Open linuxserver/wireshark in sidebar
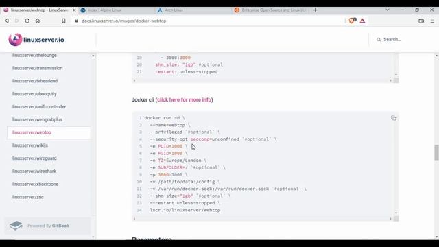Image resolution: width=439 pixels, height=247 pixels. (34, 171)
